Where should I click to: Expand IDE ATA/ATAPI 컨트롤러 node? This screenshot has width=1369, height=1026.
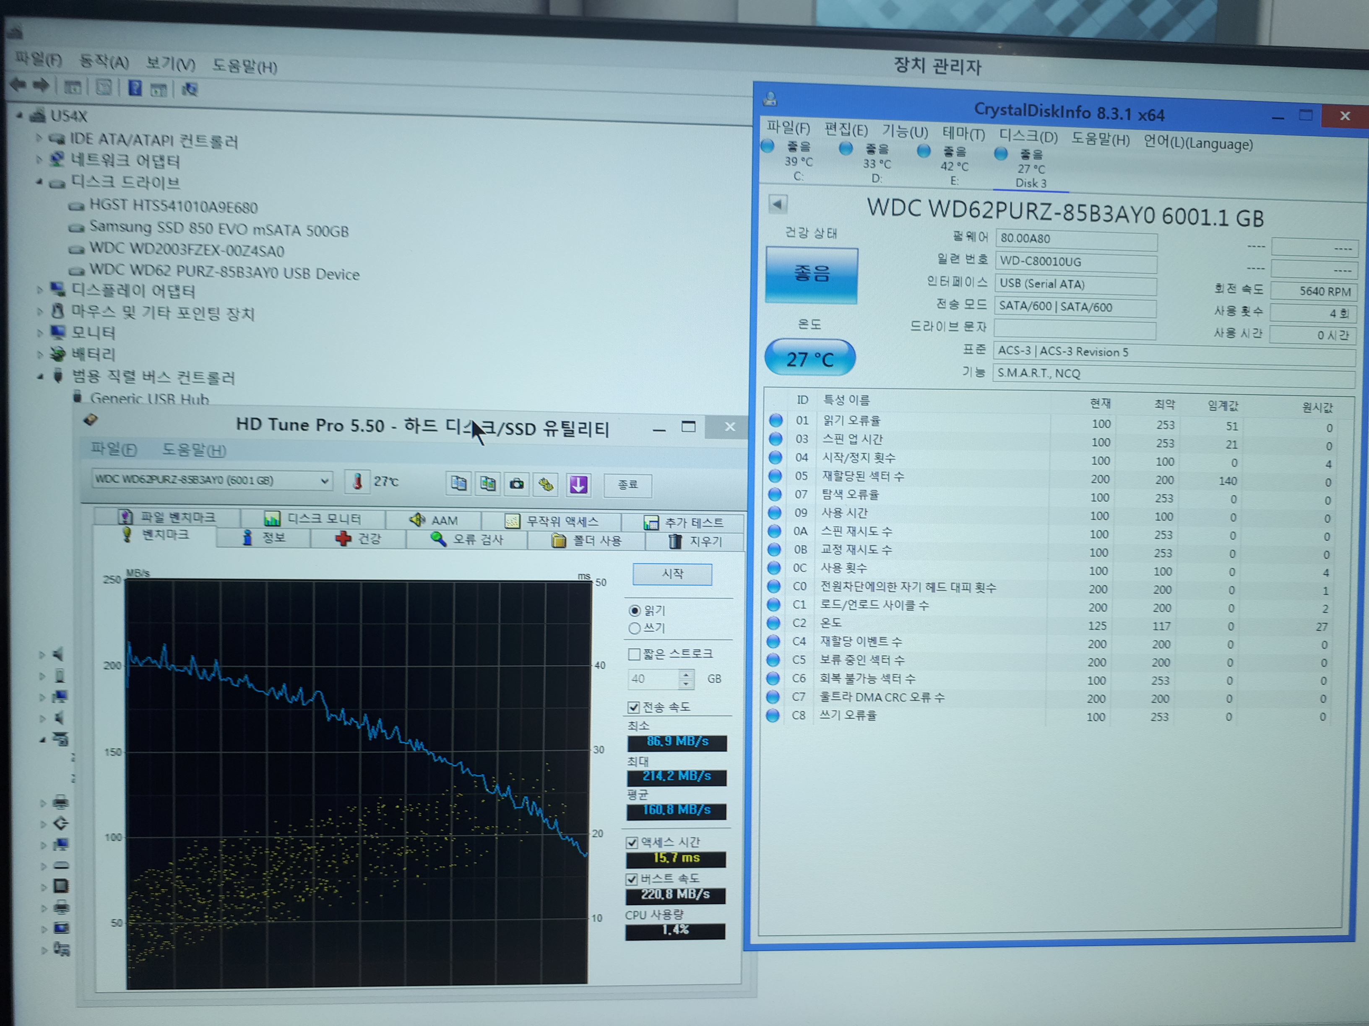point(39,137)
